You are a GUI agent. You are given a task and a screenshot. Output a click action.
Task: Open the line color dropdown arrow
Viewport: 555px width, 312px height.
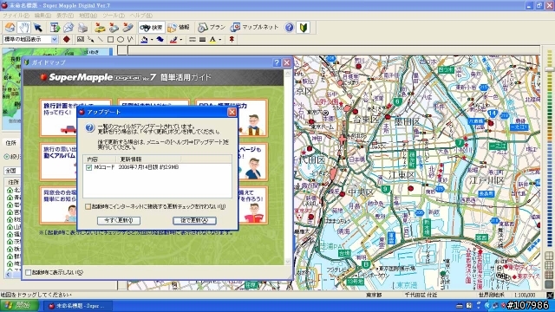click(x=181, y=40)
